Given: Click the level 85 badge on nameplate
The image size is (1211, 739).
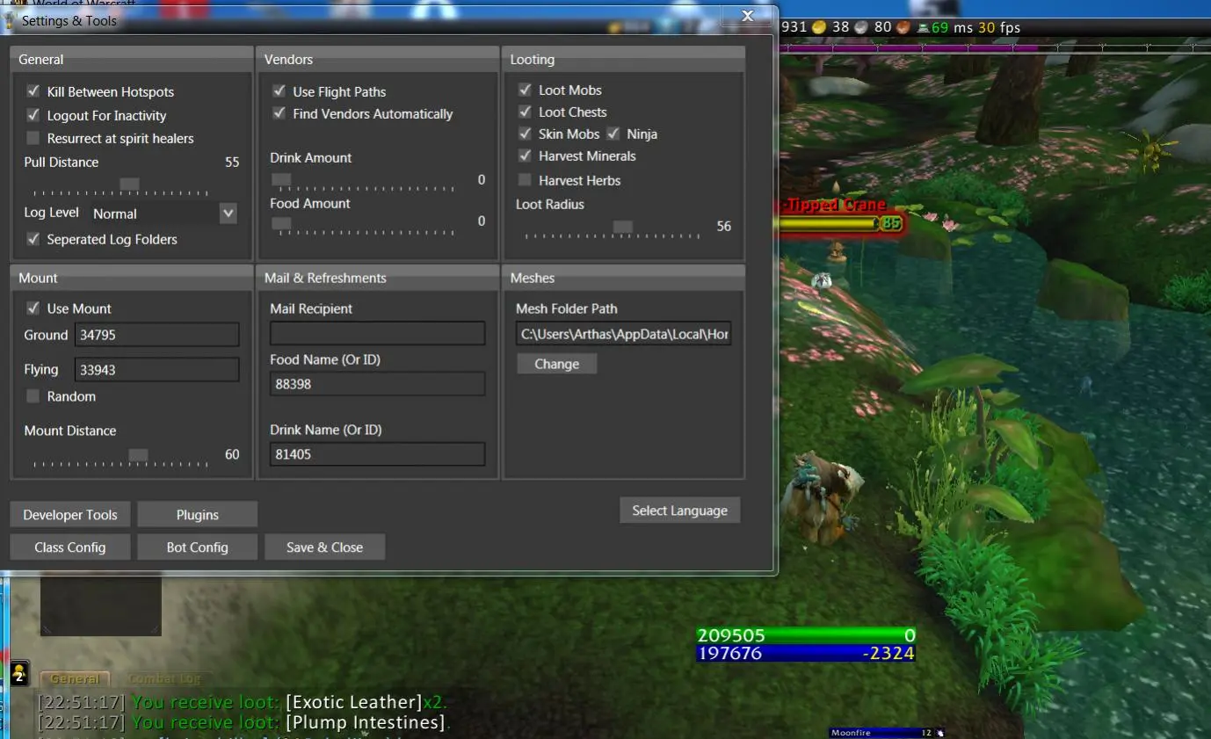Looking at the screenshot, I should pos(891,223).
